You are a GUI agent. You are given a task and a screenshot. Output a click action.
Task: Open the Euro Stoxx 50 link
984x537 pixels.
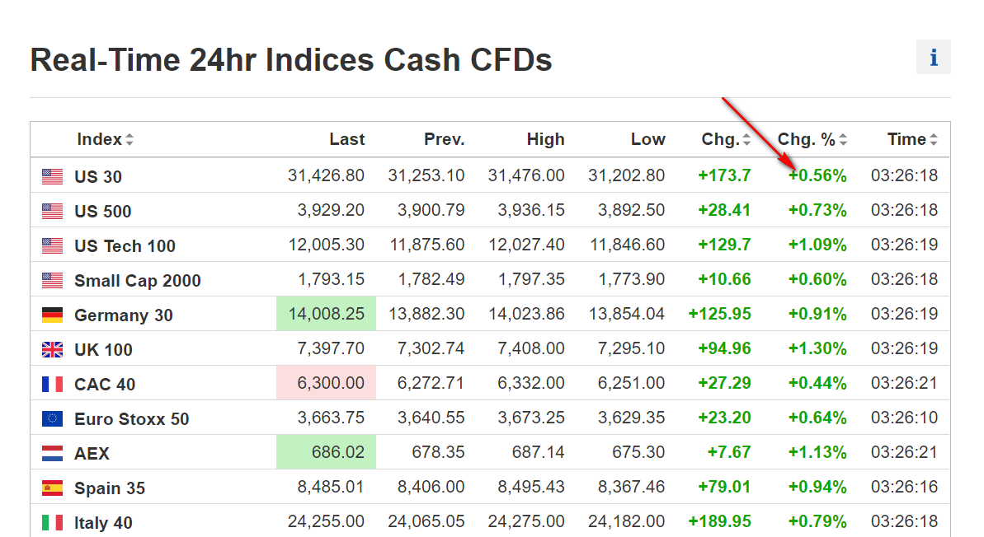click(131, 418)
